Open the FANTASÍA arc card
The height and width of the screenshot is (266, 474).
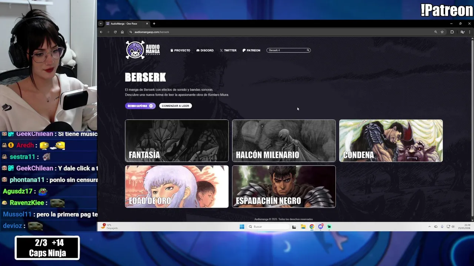177,140
